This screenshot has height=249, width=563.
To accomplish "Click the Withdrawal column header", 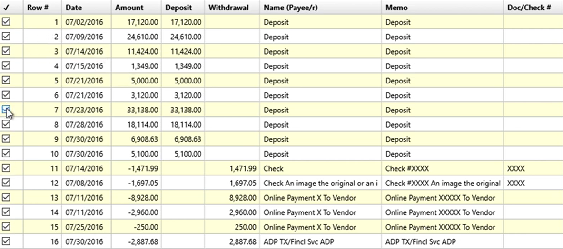I will (232, 7).
